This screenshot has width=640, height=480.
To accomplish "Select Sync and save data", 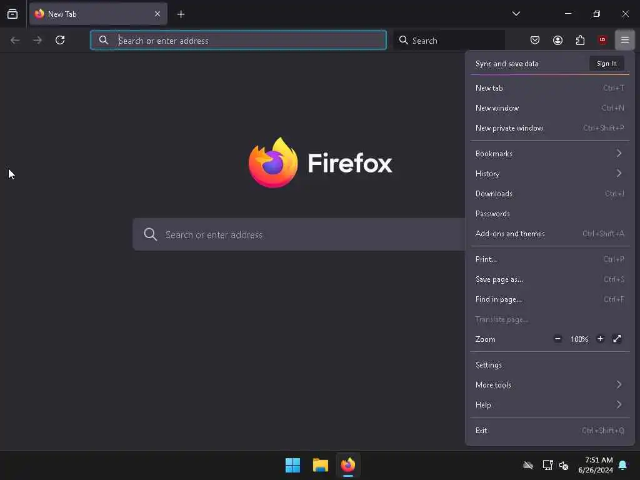I will 507,64.
